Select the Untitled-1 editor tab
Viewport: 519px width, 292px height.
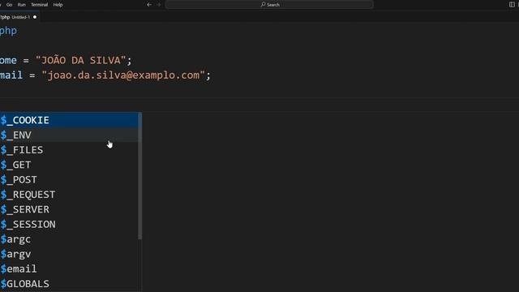[19, 17]
